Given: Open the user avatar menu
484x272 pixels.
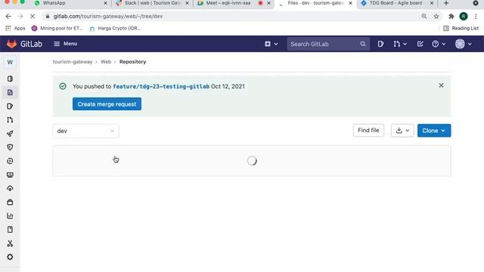Looking at the screenshot, I should click(464, 44).
